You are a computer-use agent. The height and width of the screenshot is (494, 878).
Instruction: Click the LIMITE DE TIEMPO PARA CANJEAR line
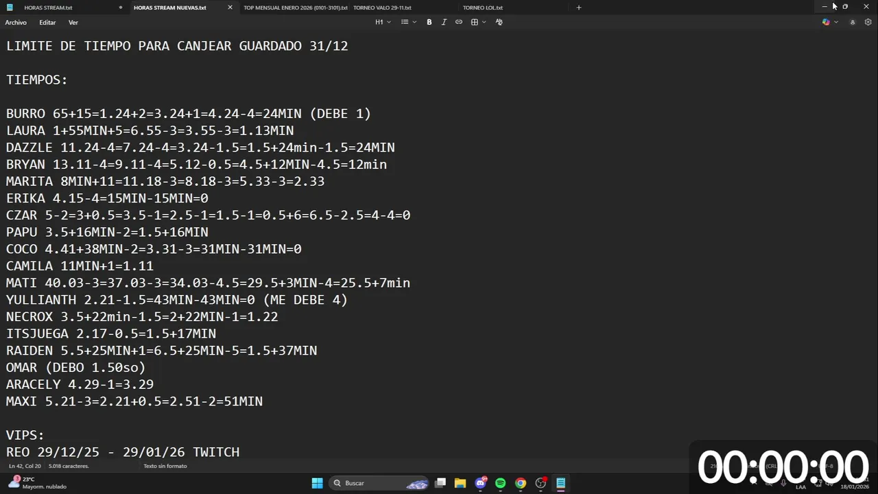coord(177,46)
